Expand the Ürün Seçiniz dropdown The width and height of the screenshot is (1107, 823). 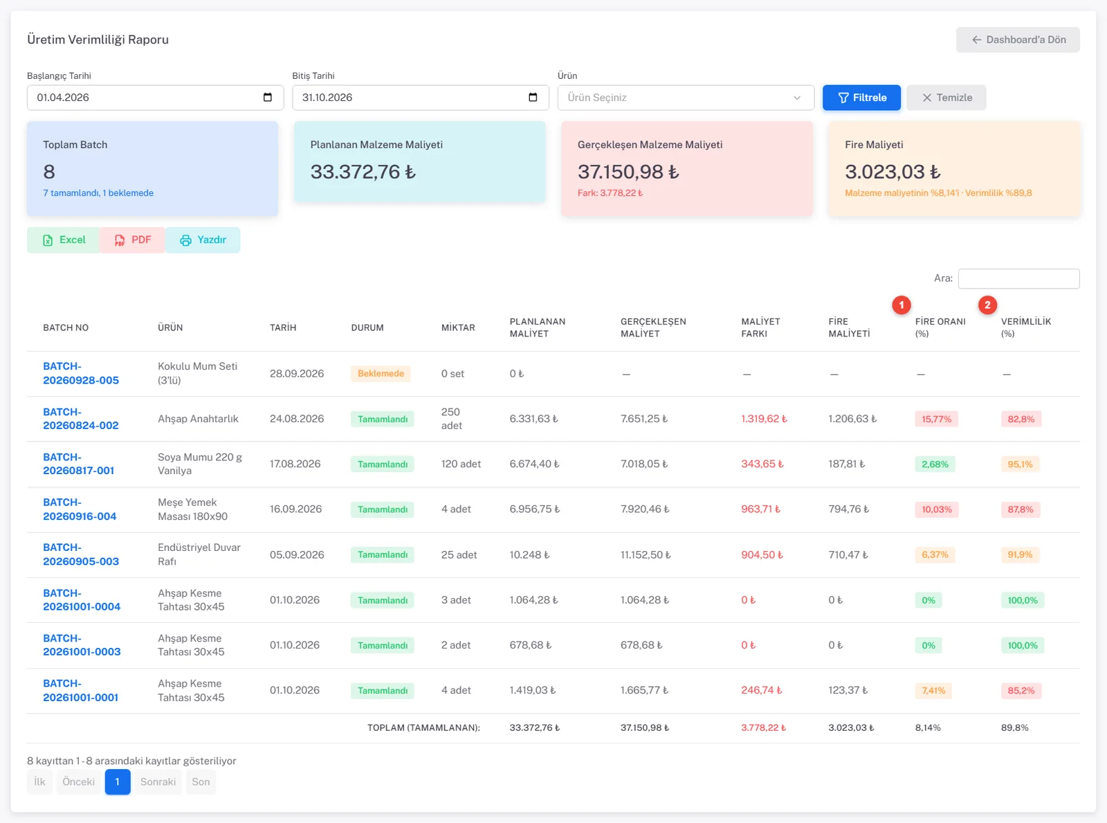pyautogui.click(x=686, y=98)
